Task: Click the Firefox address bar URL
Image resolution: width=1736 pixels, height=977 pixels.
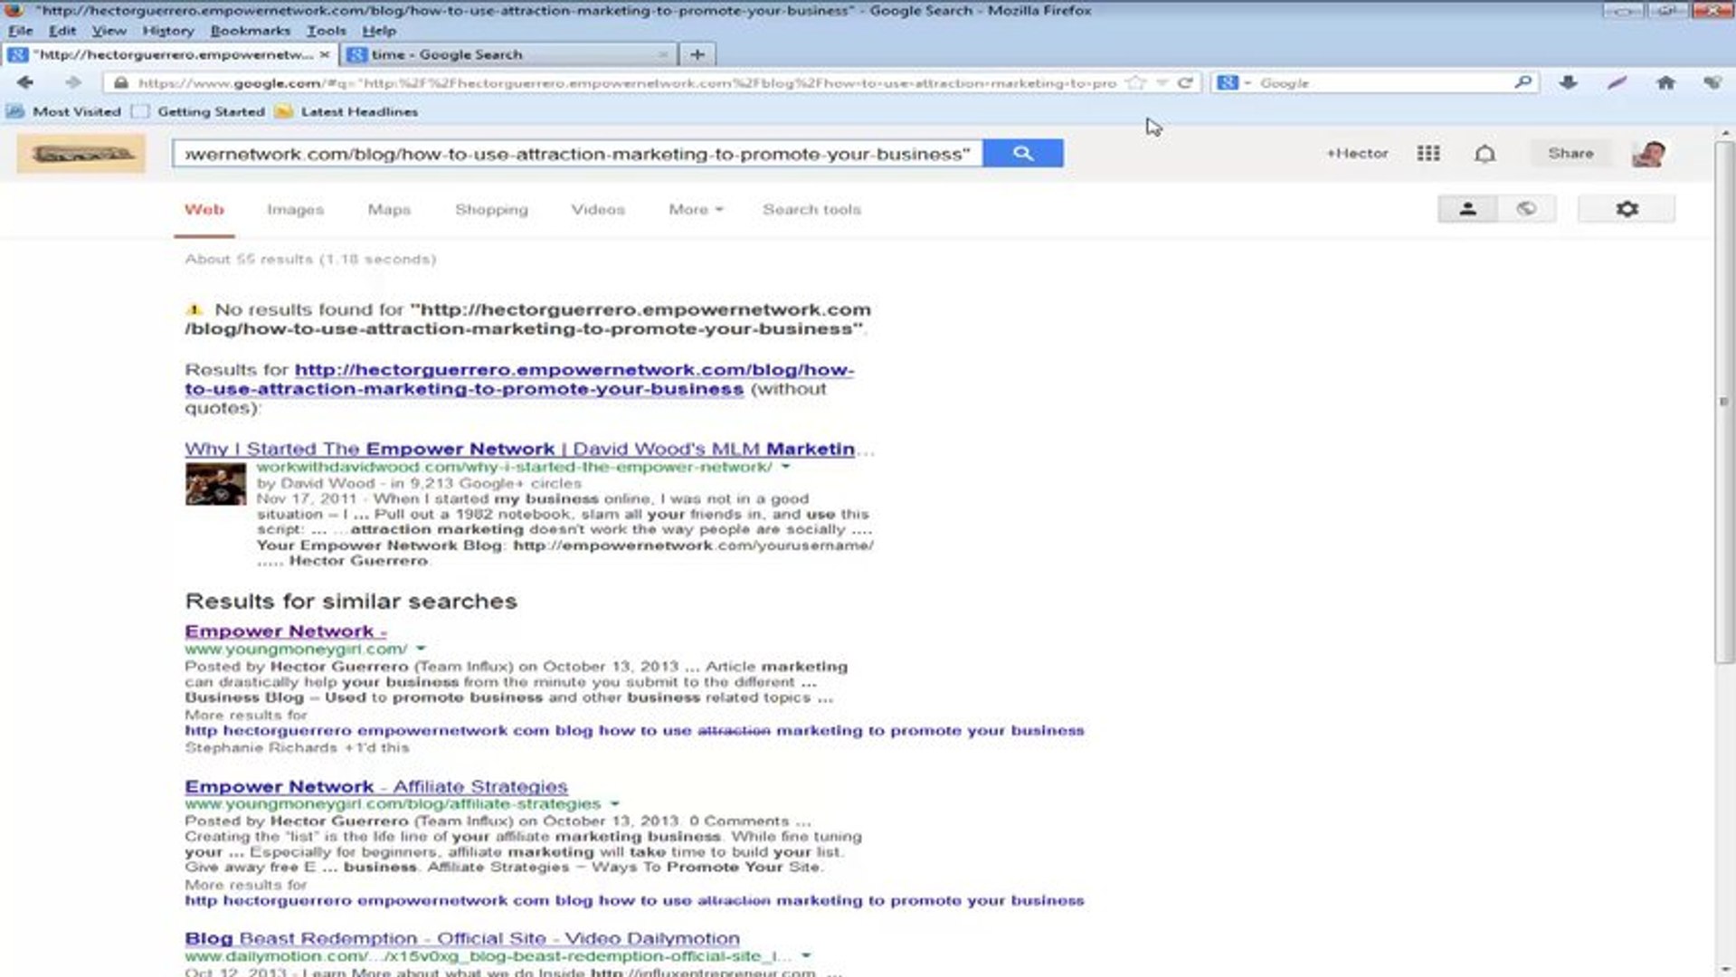Action: click(628, 82)
